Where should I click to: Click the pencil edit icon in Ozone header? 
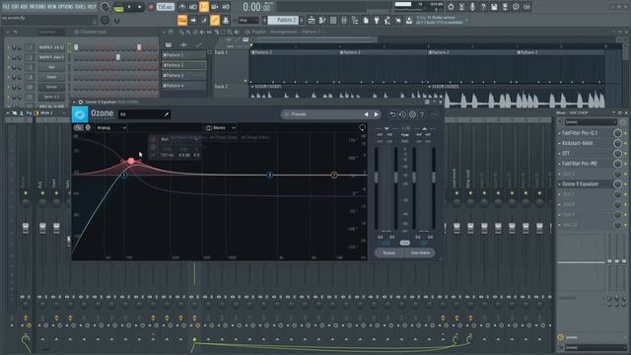coord(167,114)
